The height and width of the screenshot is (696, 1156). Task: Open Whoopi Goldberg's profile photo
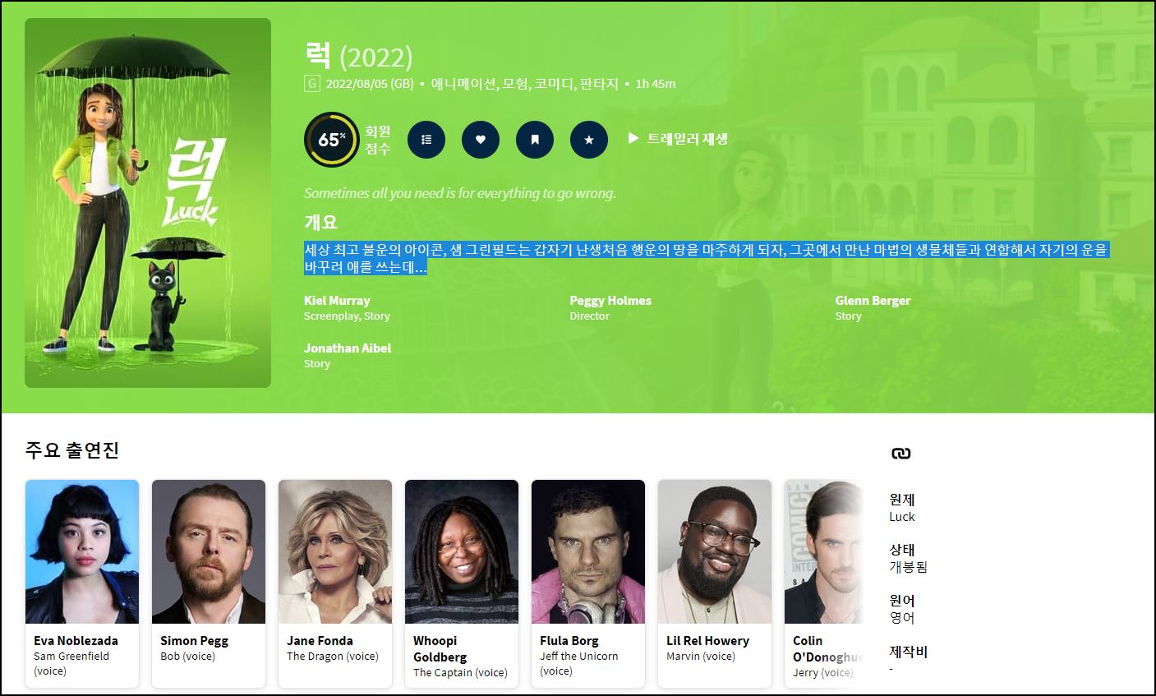462,551
